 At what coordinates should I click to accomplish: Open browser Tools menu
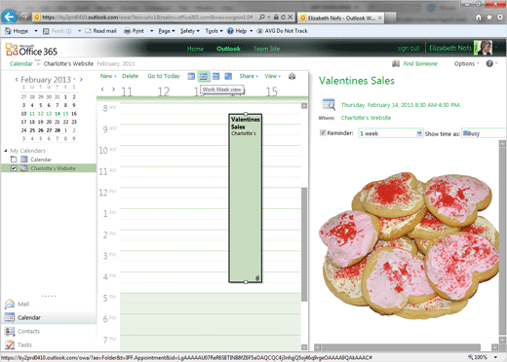point(214,31)
